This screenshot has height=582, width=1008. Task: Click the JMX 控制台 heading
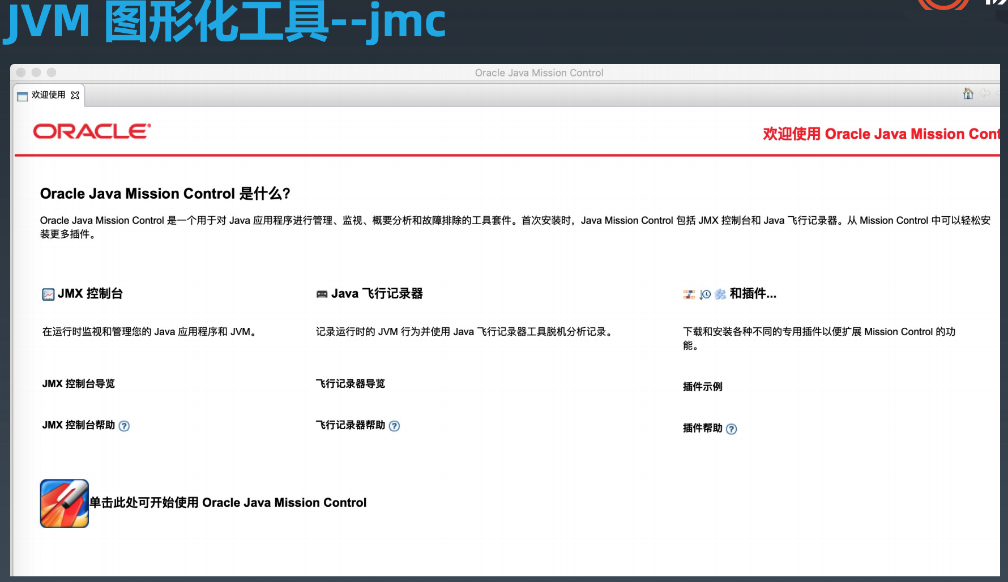90,294
